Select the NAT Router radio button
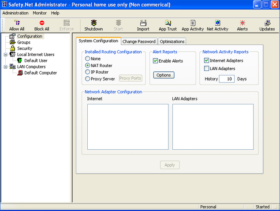 click(87, 65)
